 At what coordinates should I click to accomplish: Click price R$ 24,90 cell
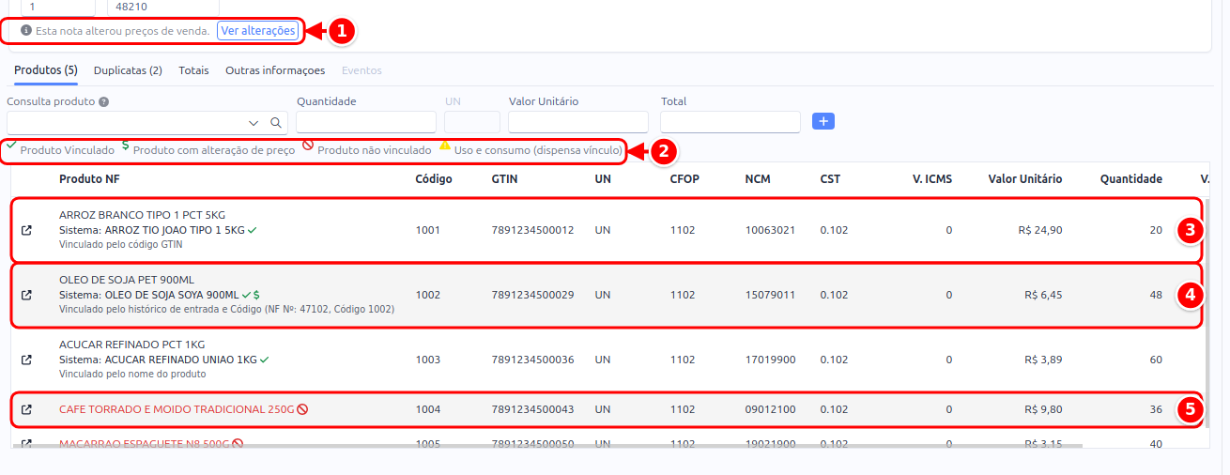pyautogui.click(x=1040, y=230)
